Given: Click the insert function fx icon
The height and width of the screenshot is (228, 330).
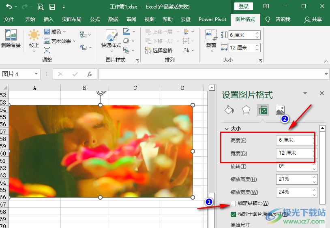Looking at the screenshot, I should point(90,74).
